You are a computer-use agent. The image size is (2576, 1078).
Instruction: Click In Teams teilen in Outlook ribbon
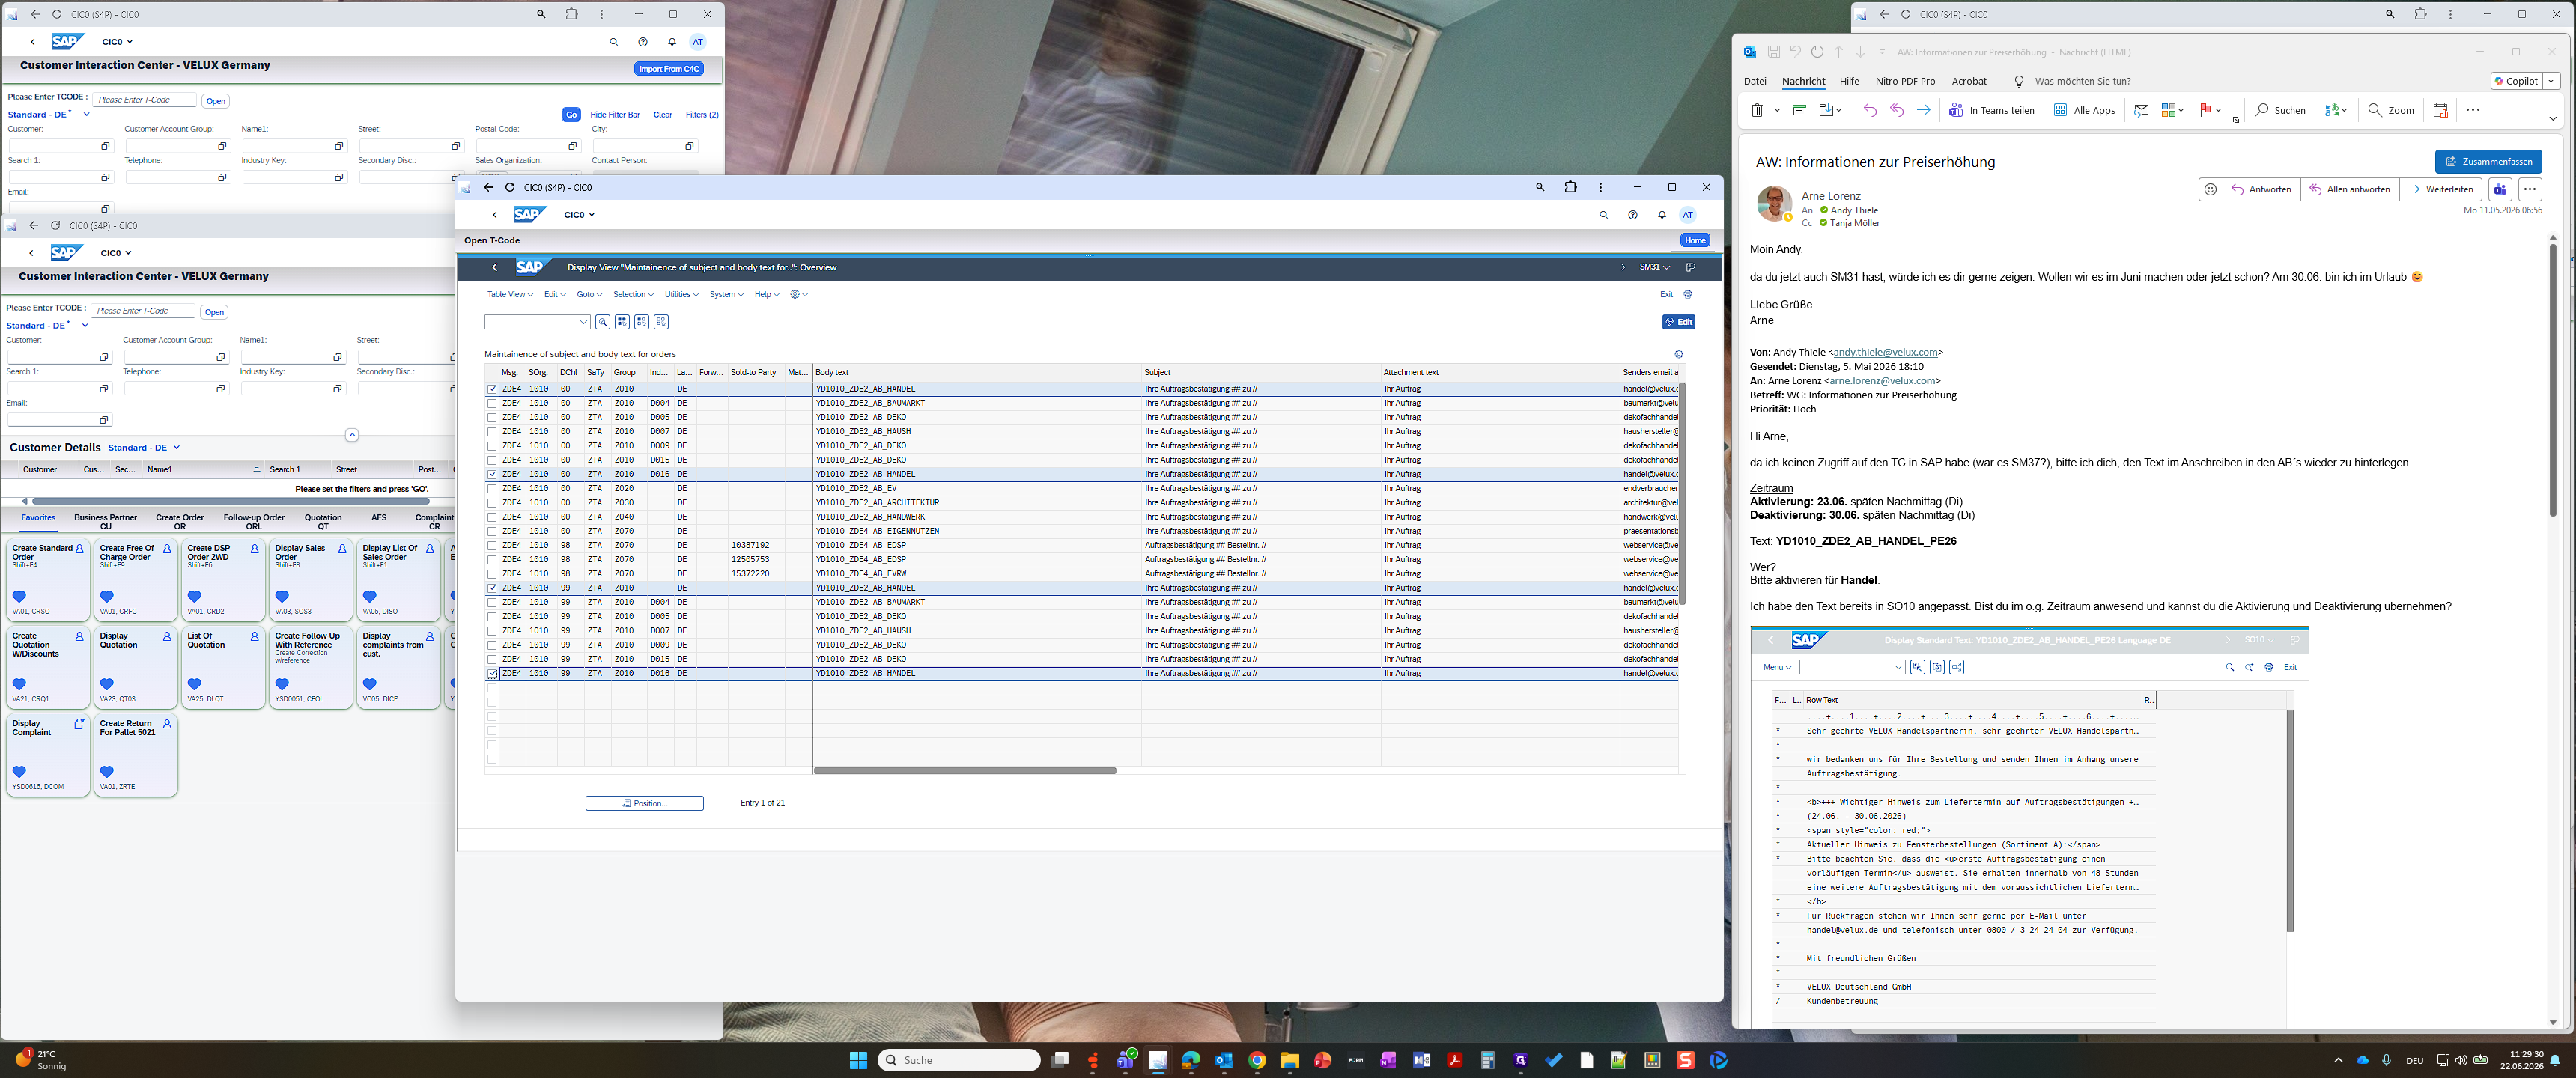tap(1992, 110)
